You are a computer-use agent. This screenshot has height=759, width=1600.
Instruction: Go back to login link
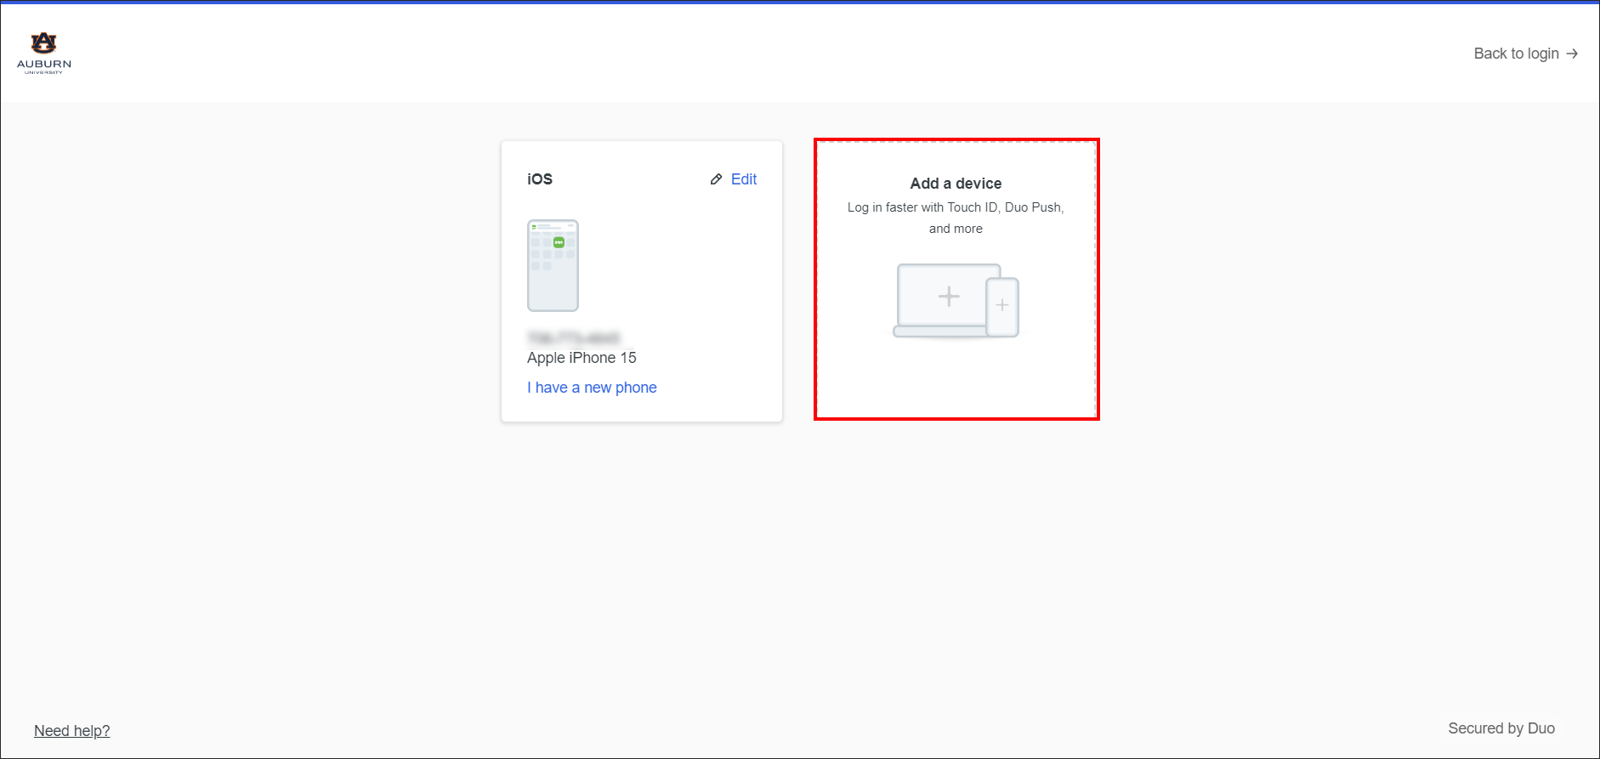pyautogui.click(x=1525, y=54)
